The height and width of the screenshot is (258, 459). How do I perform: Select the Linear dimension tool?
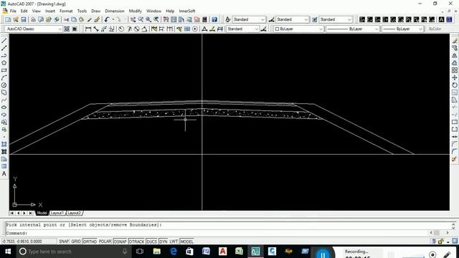[88, 29]
